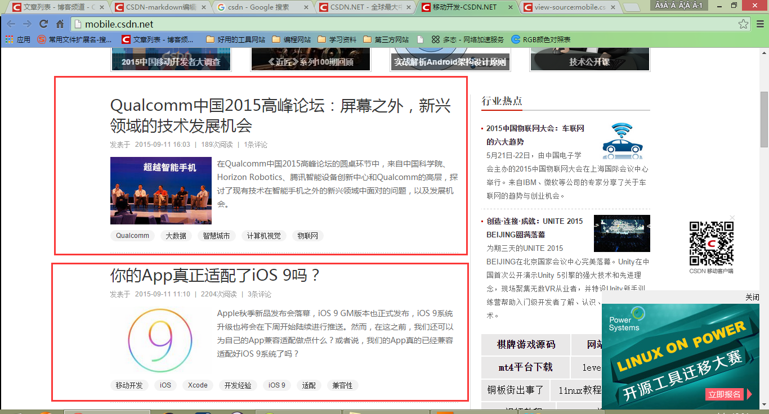Image resolution: width=769 pixels, height=414 pixels.
Task: Click the back navigation arrow
Action: [11, 24]
